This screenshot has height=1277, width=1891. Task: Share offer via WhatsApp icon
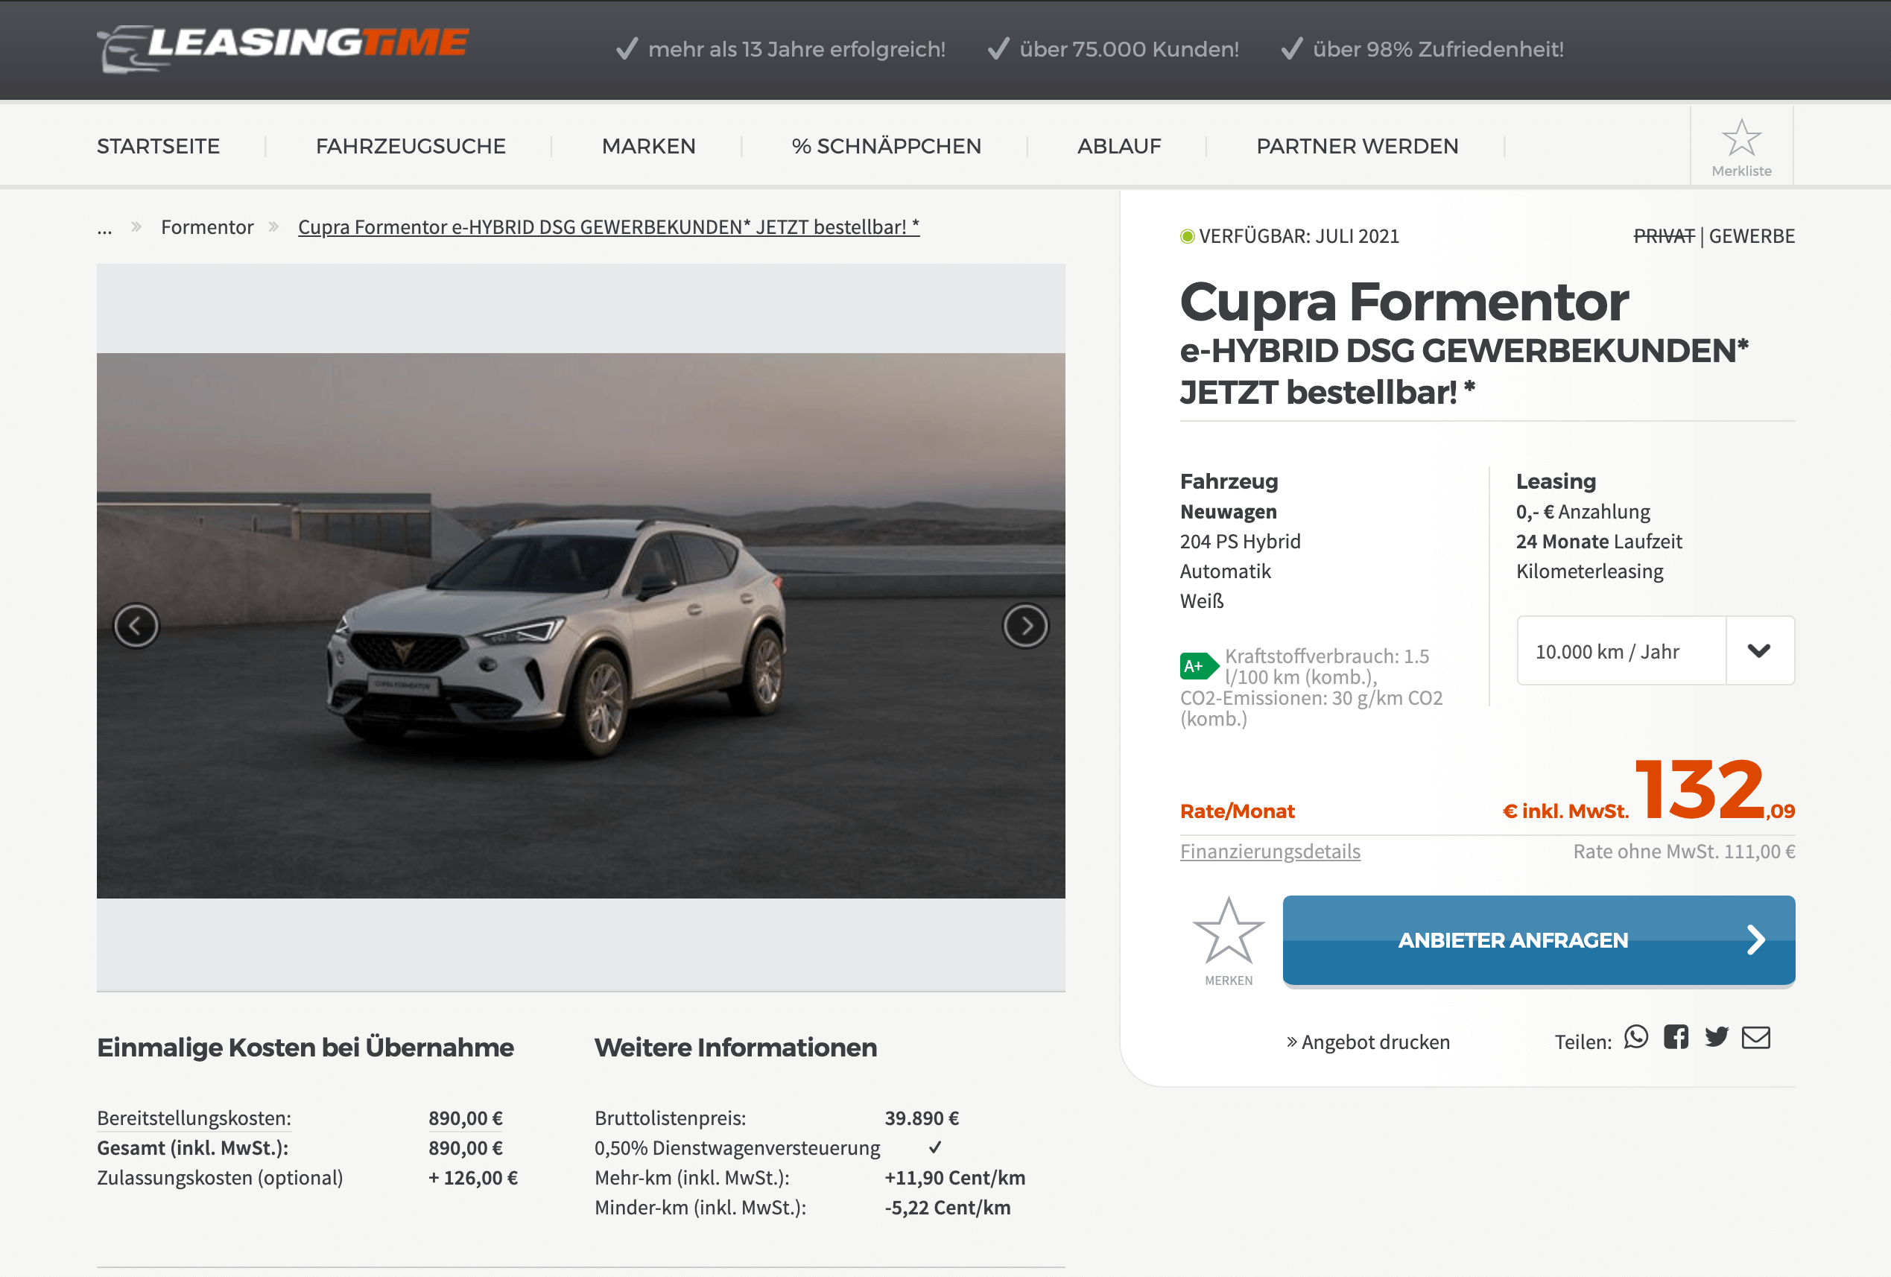pos(1635,1037)
